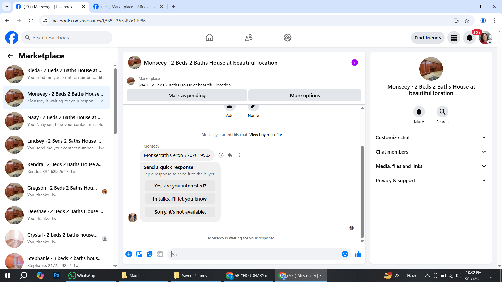Screen dimensions: 502x282
Task: Open Chrome three-dot menu
Action: pyautogui.click(x=495, y=21)
